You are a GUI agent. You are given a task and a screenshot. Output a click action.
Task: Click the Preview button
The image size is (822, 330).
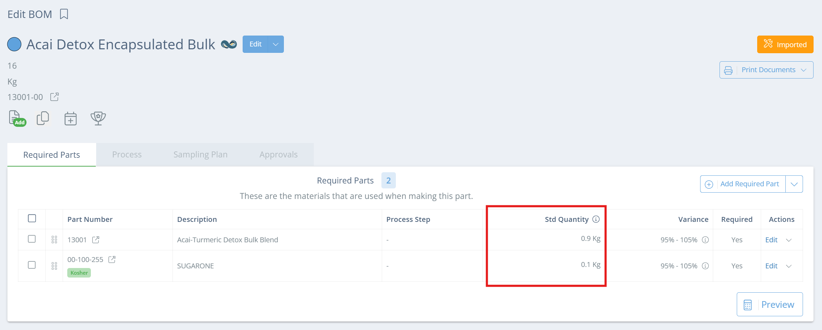(x=770, y=304)
